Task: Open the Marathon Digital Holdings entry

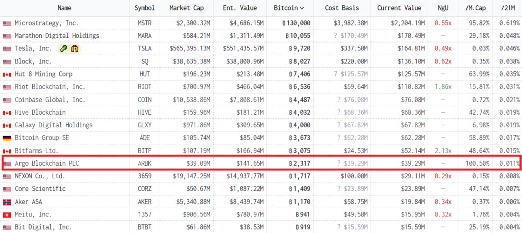Action: click(x=57, y=36)
